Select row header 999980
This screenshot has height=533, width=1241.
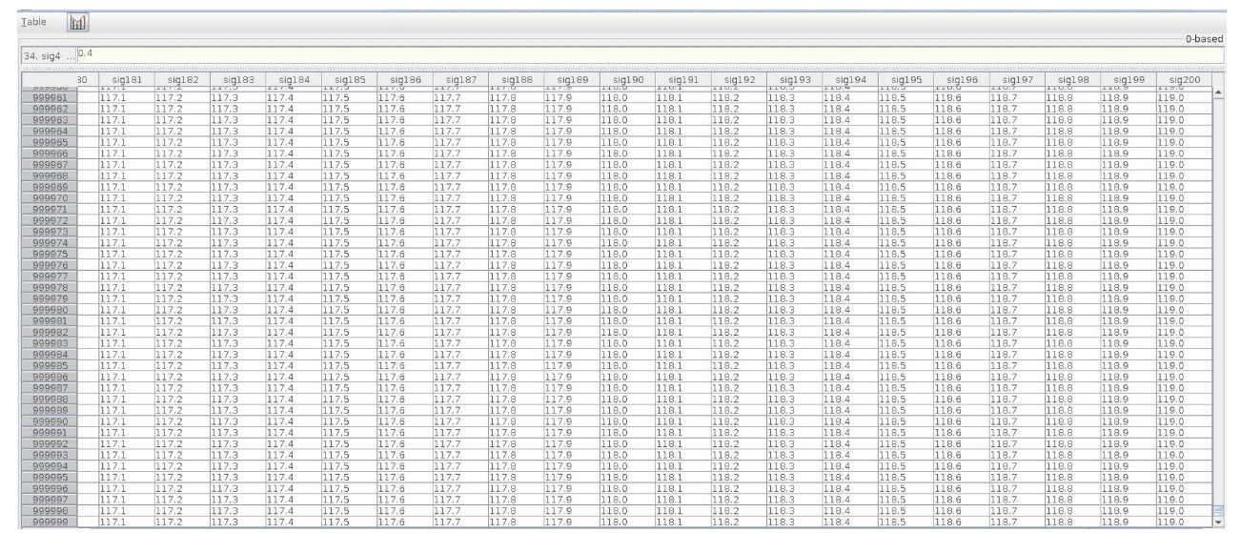click(50, 310)
